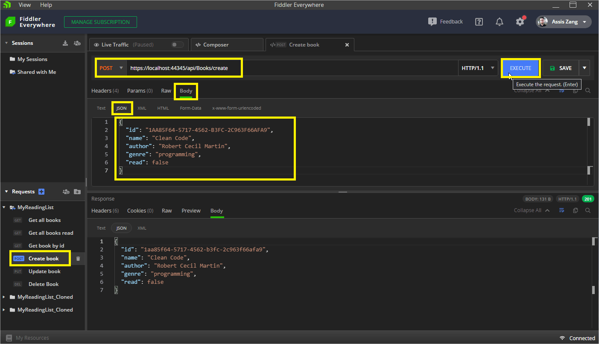The image size is (599, 344).
Task: Copy response body with copy icon
Action: (576, 210)
